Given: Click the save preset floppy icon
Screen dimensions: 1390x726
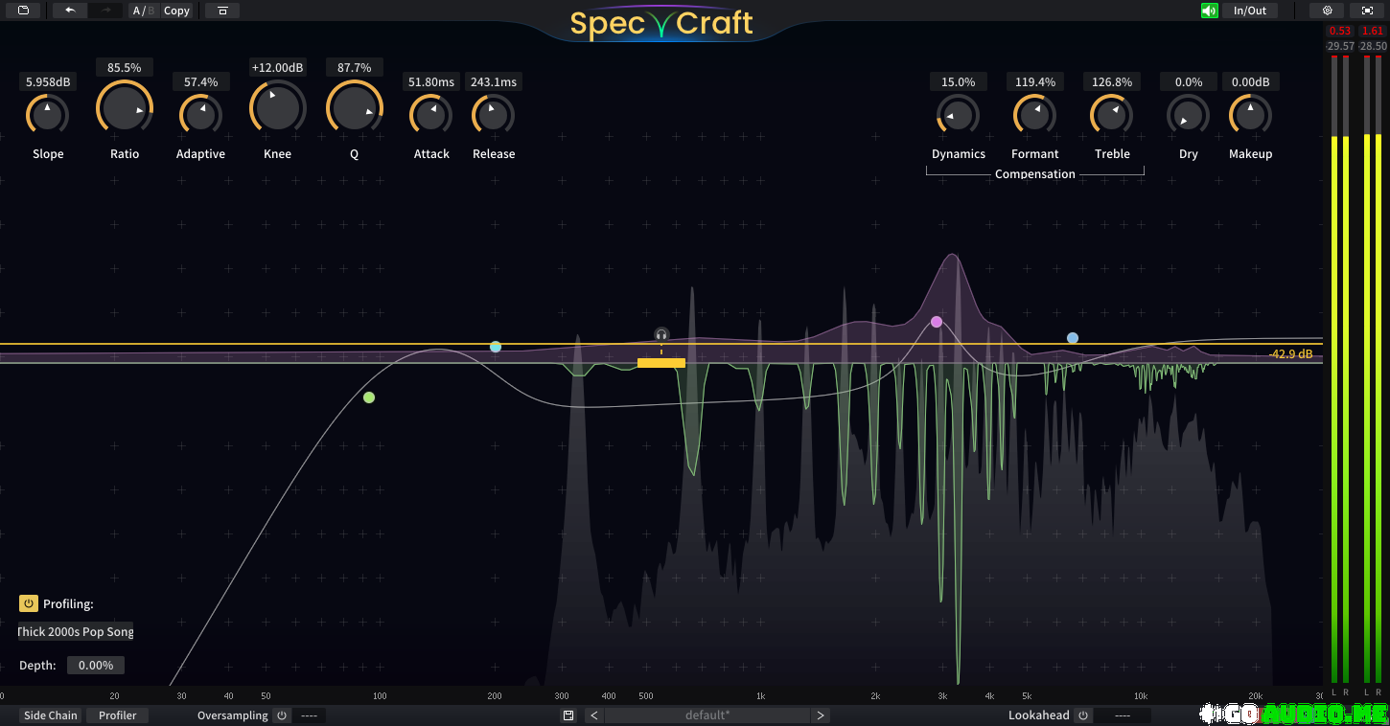Looking at the screenshot, I should click(568, 715).
